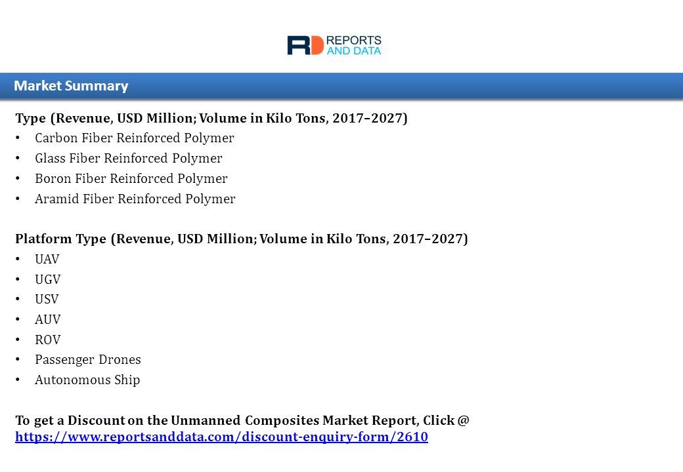Select the 'Passenger Drones' list item
Viewport: 683px width, 472px height.
[x=87, y=360]
